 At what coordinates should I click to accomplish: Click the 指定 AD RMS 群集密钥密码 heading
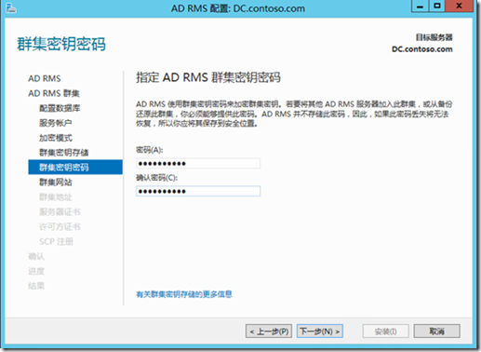click(x=208, y=77)
